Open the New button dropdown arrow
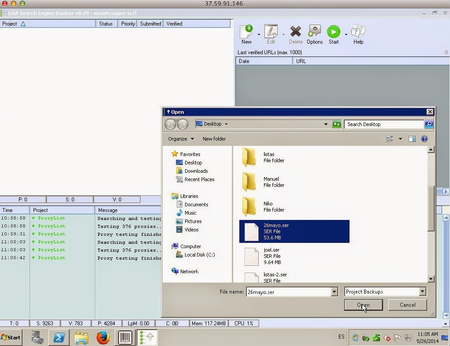450x346 pixels. tap(259, 35)
